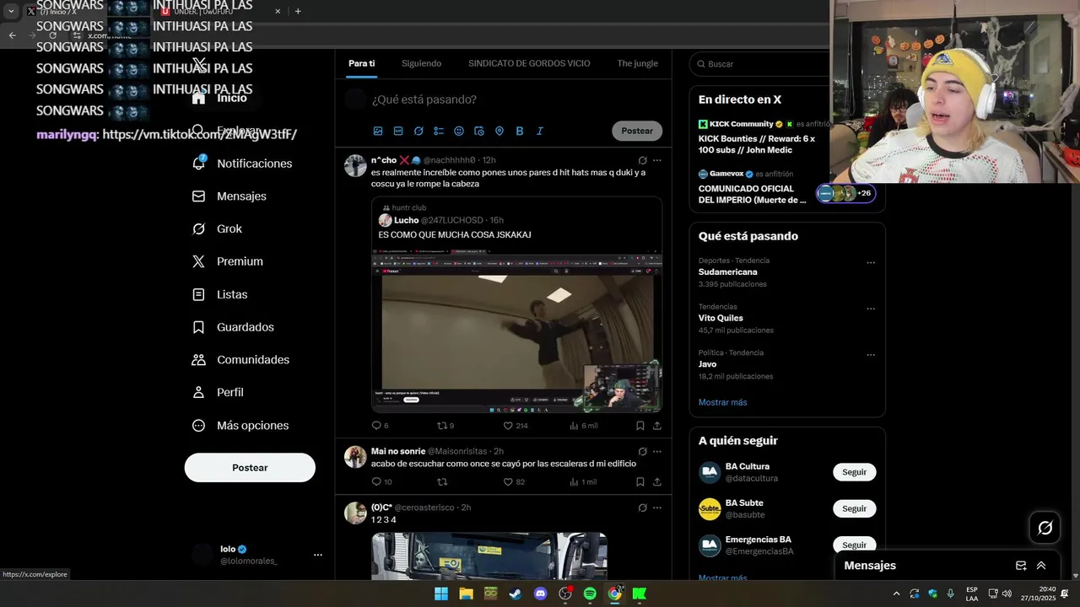Image resolution: width=1080 pixels, height=607 pixels.
Task: Go to Perfil page
Action: 219,392
